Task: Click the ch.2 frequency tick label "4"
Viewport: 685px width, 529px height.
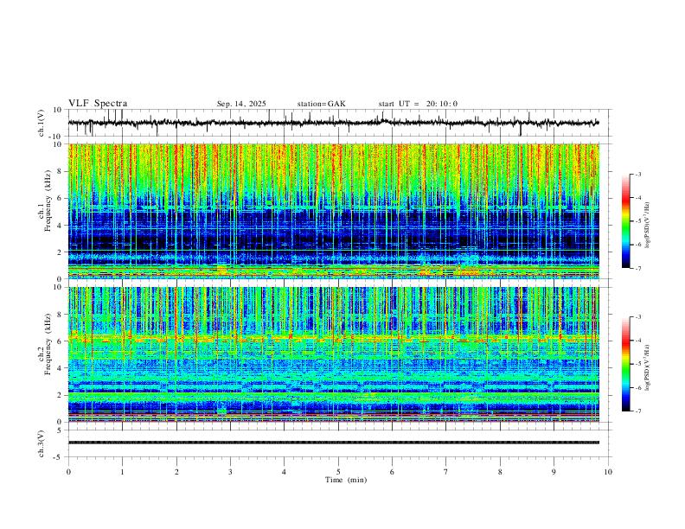Action: [60, 368]
